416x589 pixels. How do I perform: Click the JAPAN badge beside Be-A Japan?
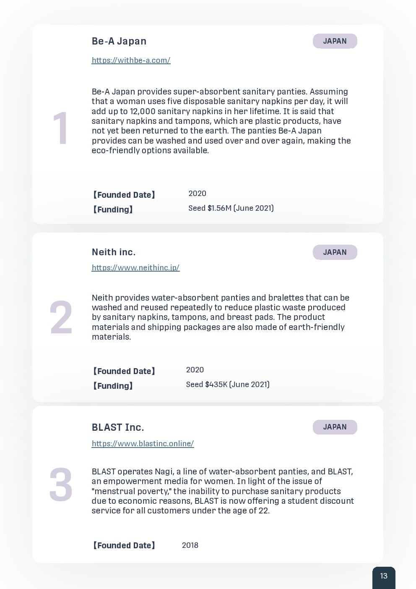335,41
